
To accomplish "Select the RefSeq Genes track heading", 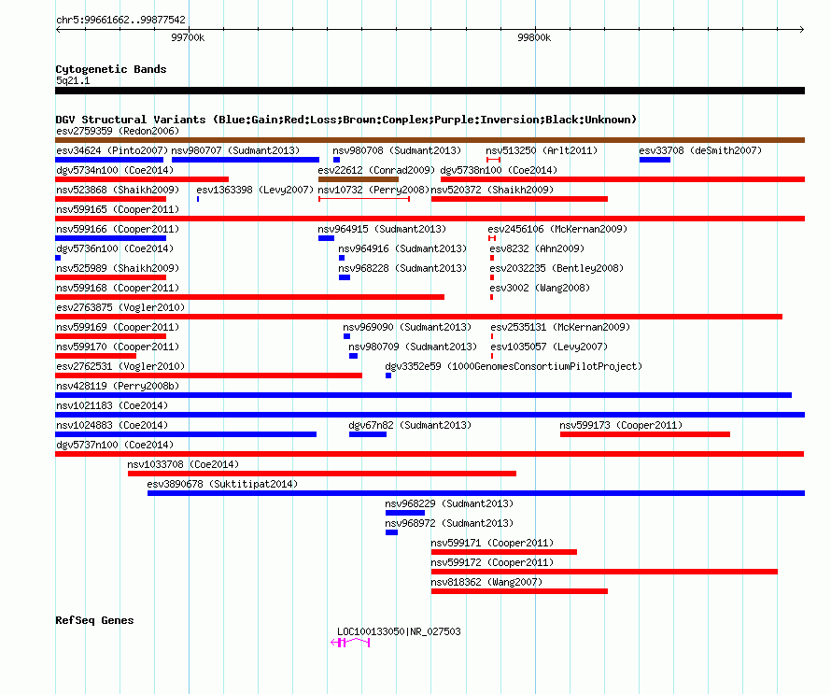I will pyautogui.click(x=94, y=620).
